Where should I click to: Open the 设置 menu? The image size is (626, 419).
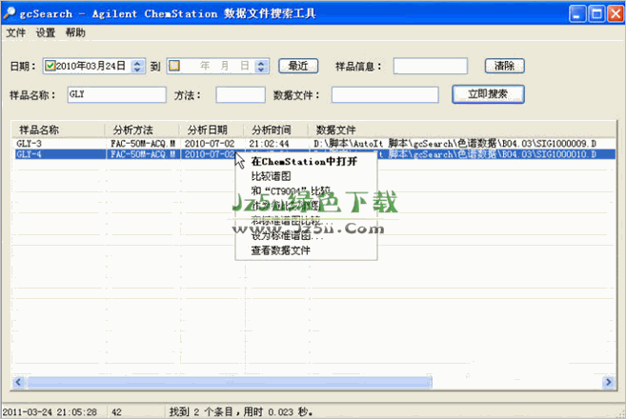46,32
